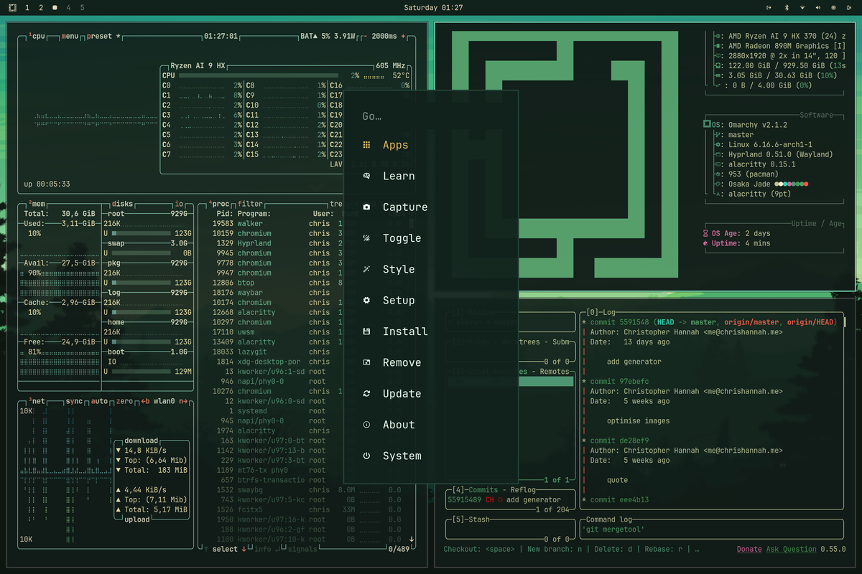The height and width of the screenshot is (574, 862).
Task: Switch to workspace 5 in top bar
Action: pos(82,8)
